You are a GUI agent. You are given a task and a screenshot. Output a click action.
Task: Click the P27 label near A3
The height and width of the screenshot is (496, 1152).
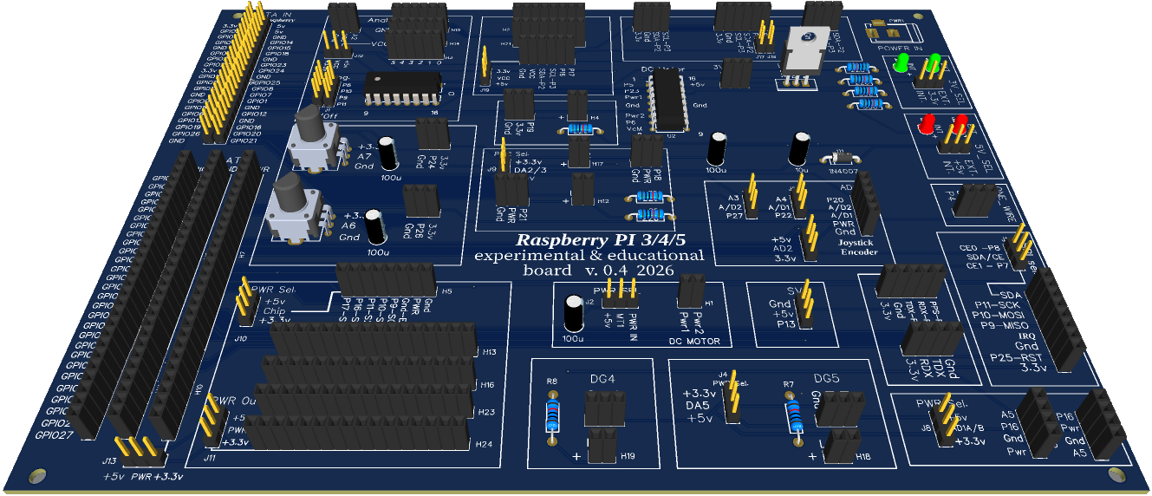click(x=736, y=216)
